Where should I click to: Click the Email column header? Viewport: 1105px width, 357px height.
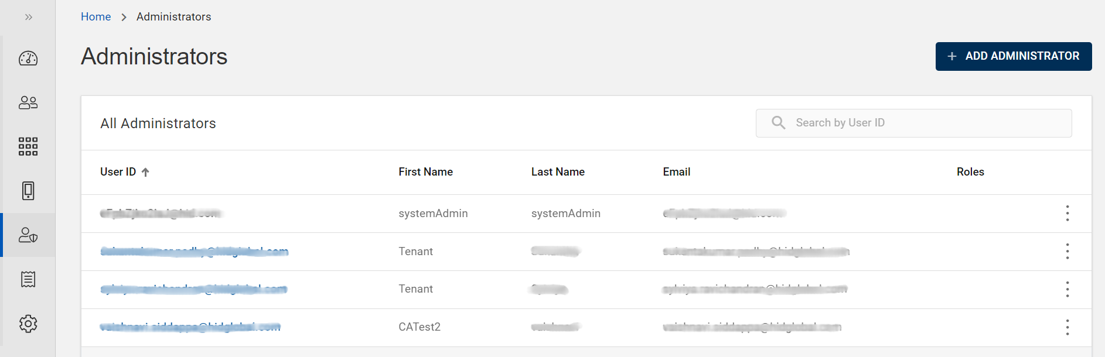pos(676,172)
